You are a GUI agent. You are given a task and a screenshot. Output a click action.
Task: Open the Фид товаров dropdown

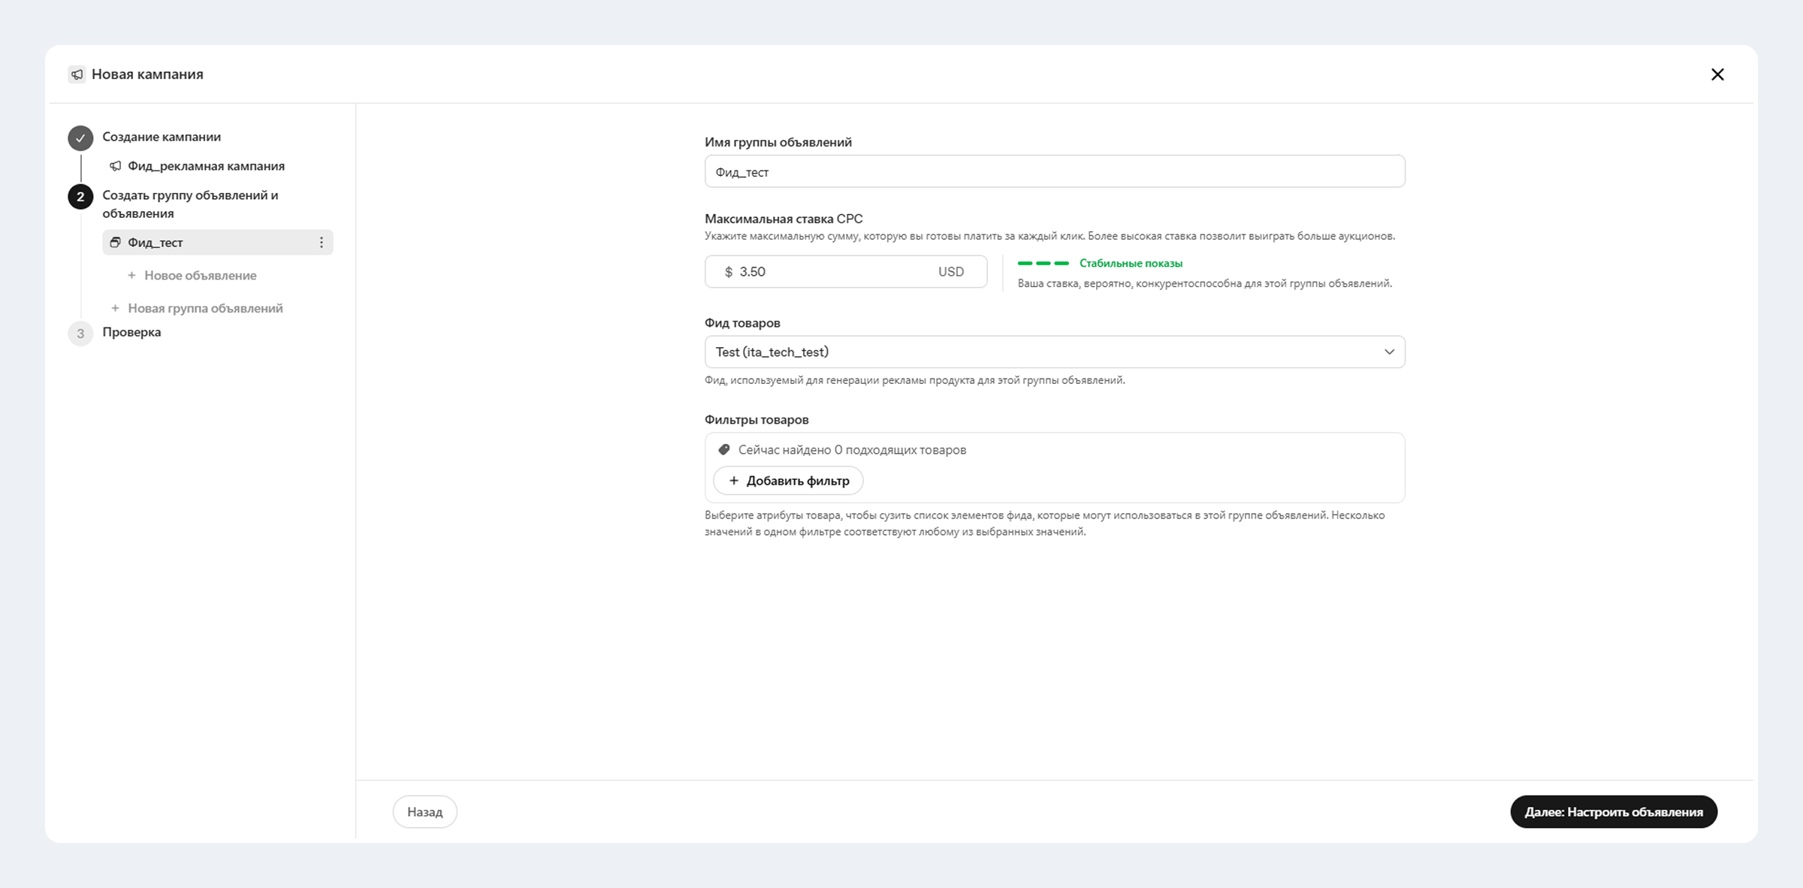pos(1055,352)
